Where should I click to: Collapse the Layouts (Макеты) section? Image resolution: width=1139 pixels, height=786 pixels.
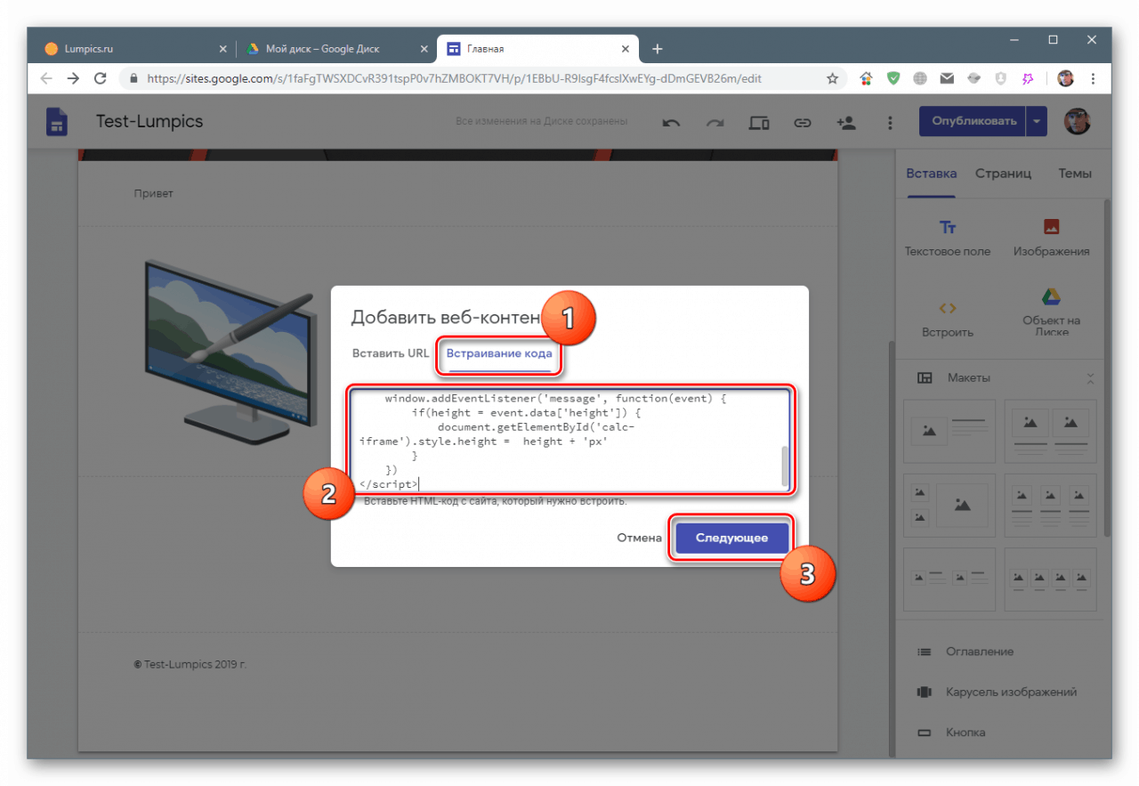(1090, 378)
